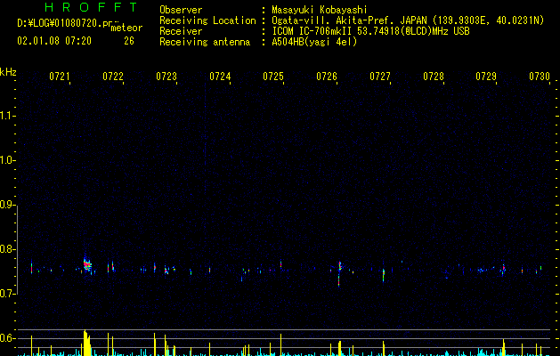The width and height of the screenshot is (560, 356).
Task: Click the 1.0 kHz frequency label
Action: (7, 160)
